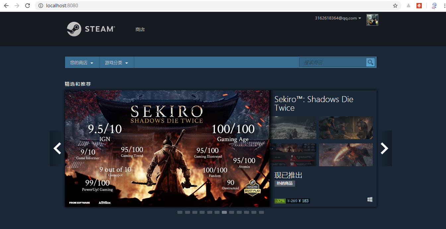Screen dimensions: 446x229
Task: Click the bookmark star in the address bar
Action: 395,6
